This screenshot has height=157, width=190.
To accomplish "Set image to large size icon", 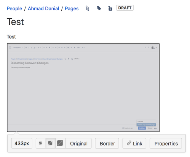I will pos(60,143).
